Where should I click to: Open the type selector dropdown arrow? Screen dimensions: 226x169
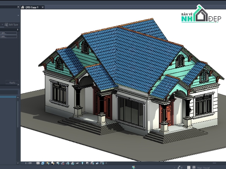(18, 15)
